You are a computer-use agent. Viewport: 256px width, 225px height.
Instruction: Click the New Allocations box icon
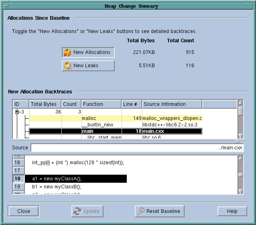coord(67,52)
